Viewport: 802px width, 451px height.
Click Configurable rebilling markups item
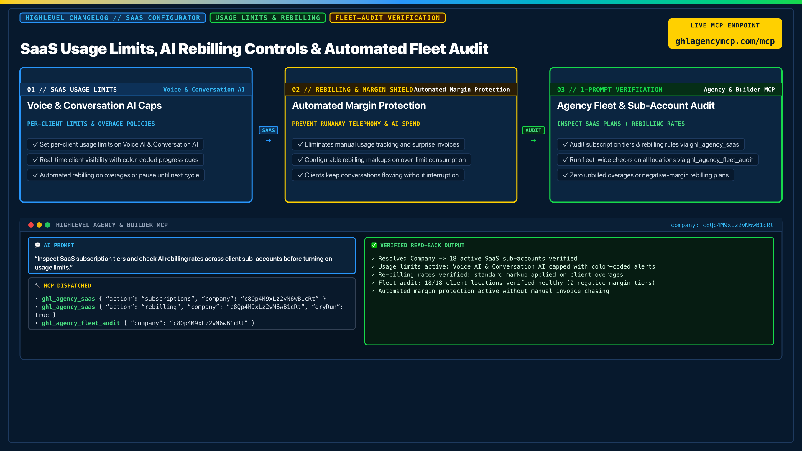382,160
